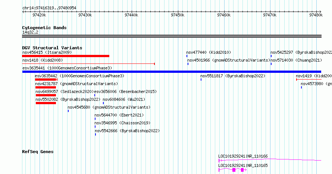The width and height of the screenshot is (332, 174).
Task: Click the LOC101929241|NR_110166 gene label
Action: (243, 156)
